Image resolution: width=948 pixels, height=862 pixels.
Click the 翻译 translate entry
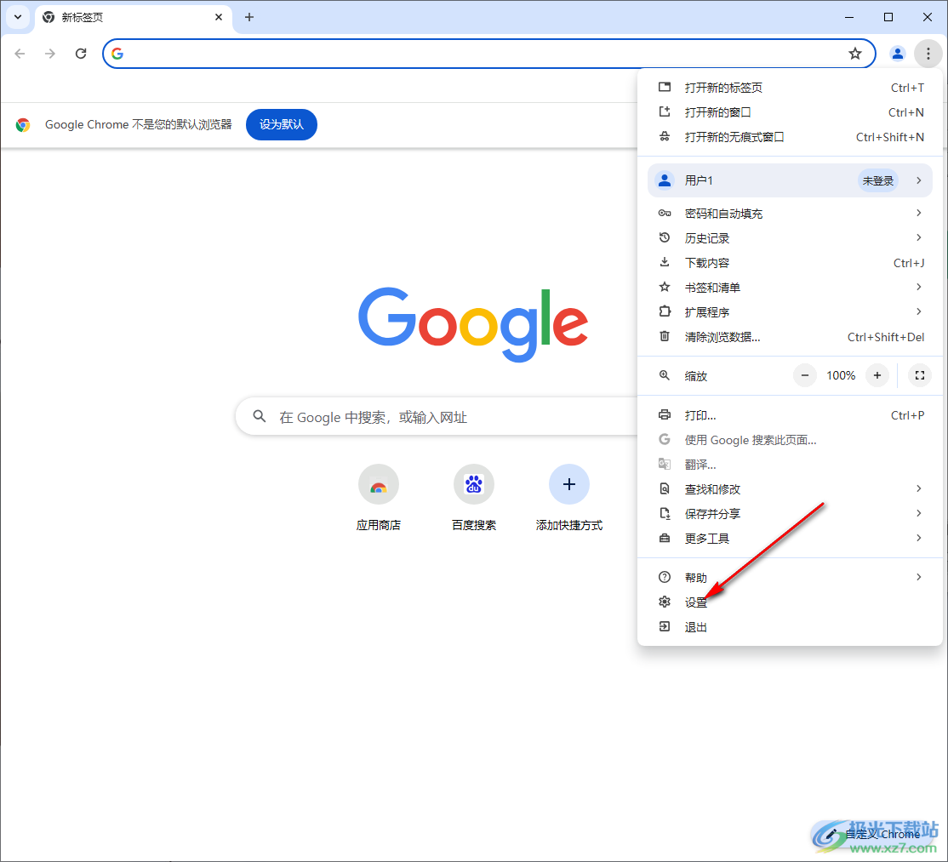[x=791, y=465]
